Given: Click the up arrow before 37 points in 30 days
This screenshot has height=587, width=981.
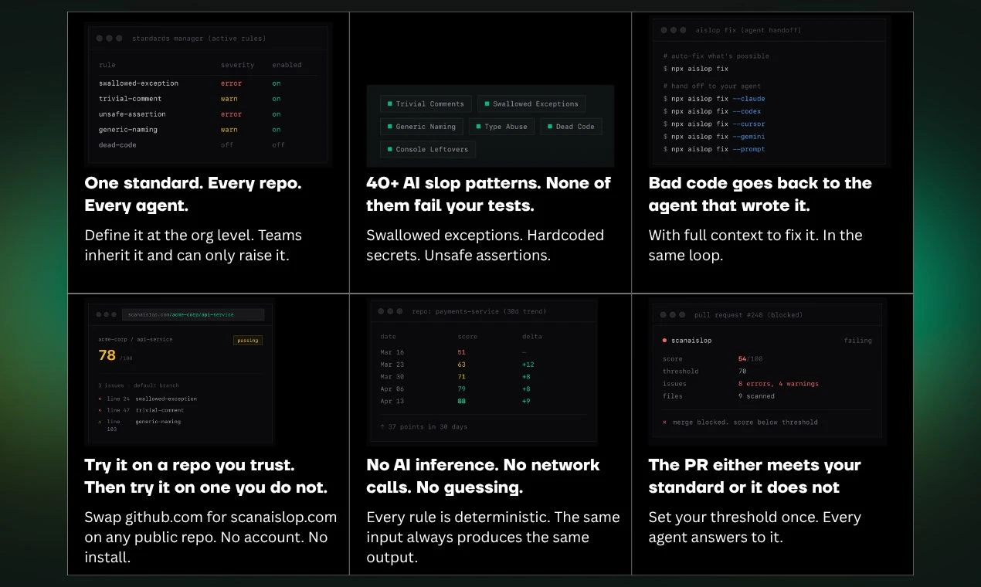Looking at the screenshot, I should [x=382, y=426].
